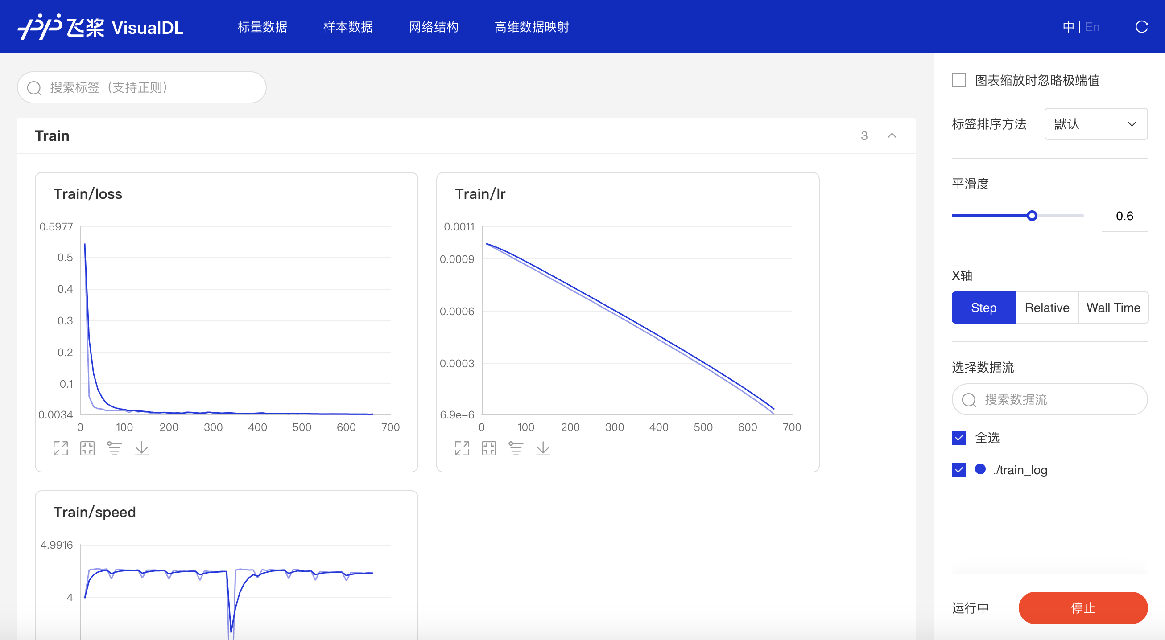Switch language to En
Screen dimensions: 1165x640
click(1092, 27)
